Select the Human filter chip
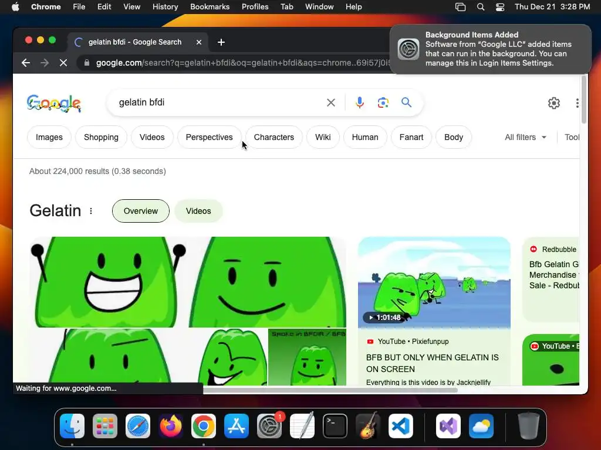The width and height of the screenshot is (601, 450). [365, 137]
